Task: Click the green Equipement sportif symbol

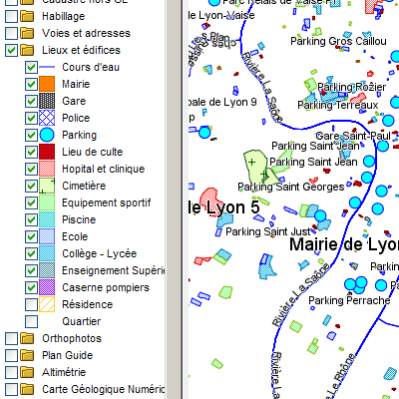Action: coord(47,202)
